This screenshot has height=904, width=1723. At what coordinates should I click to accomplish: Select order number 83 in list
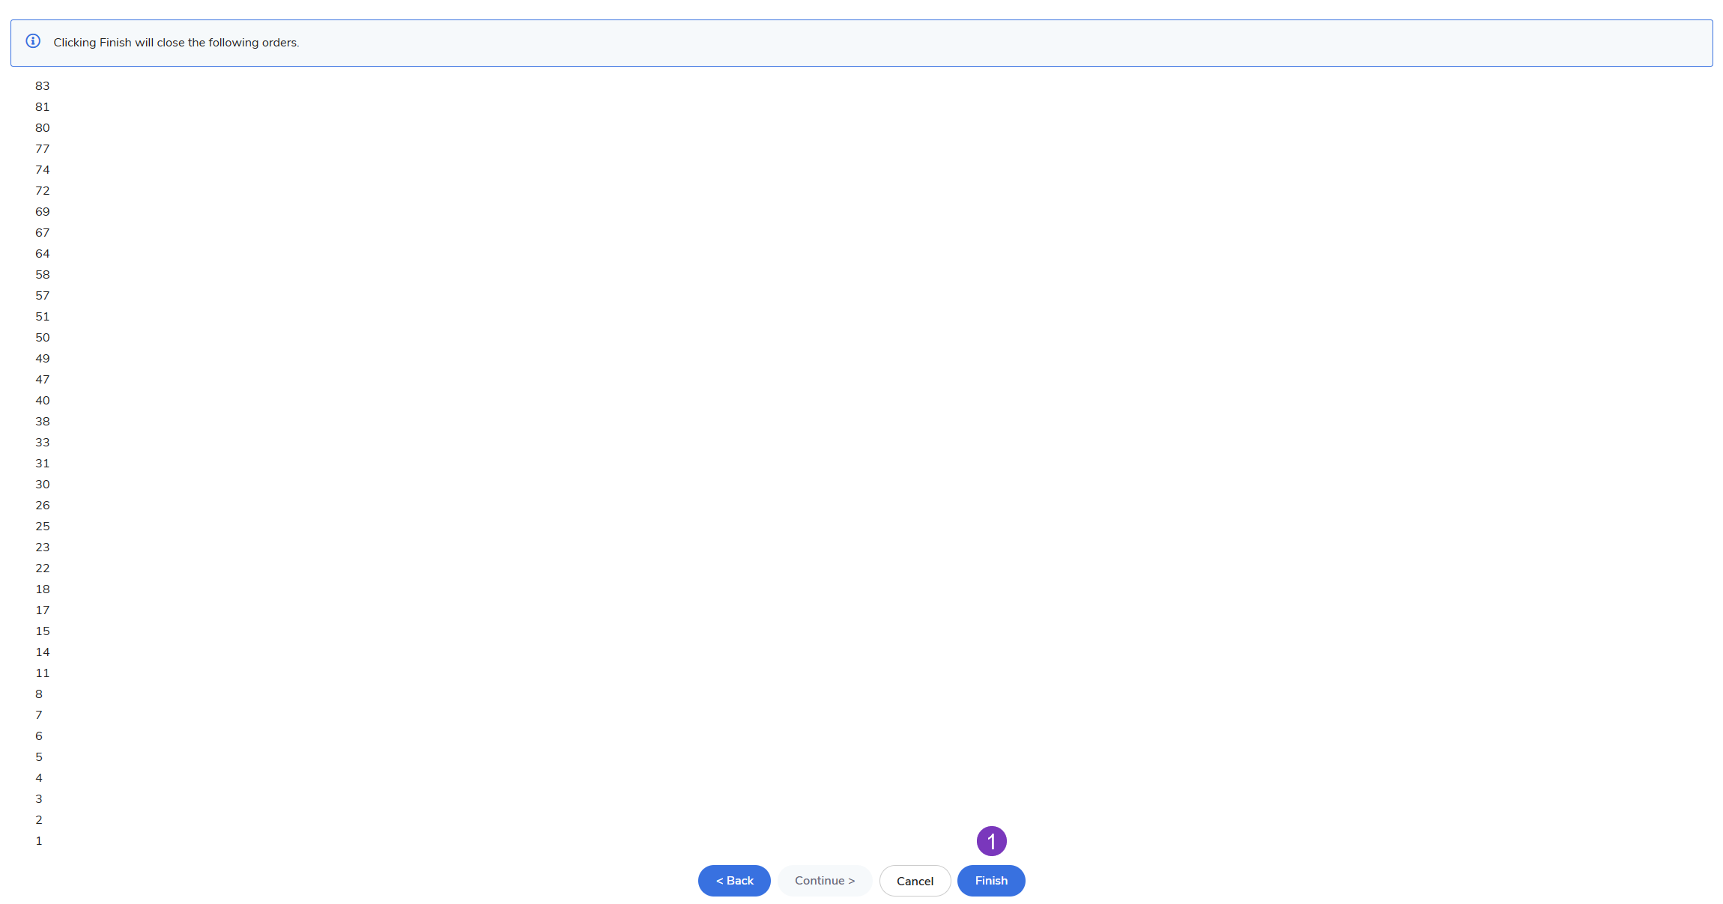pos(42,86)
